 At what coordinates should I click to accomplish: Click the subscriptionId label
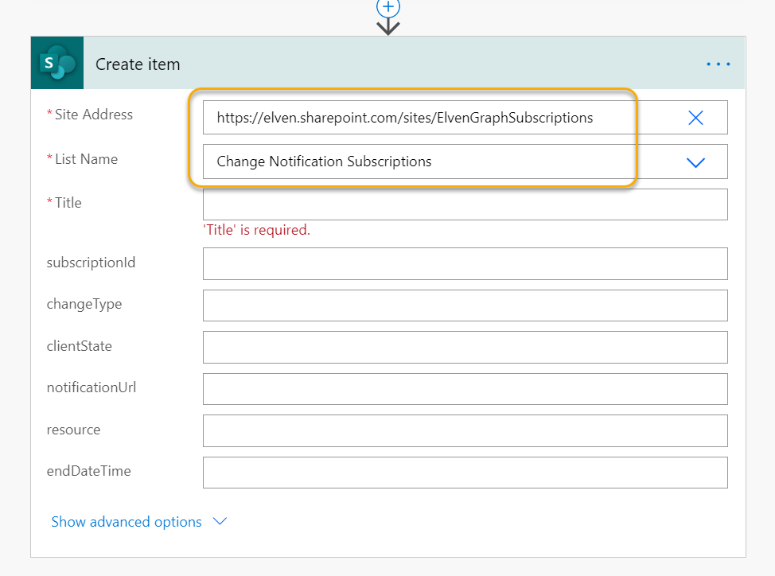click(91, 263)
